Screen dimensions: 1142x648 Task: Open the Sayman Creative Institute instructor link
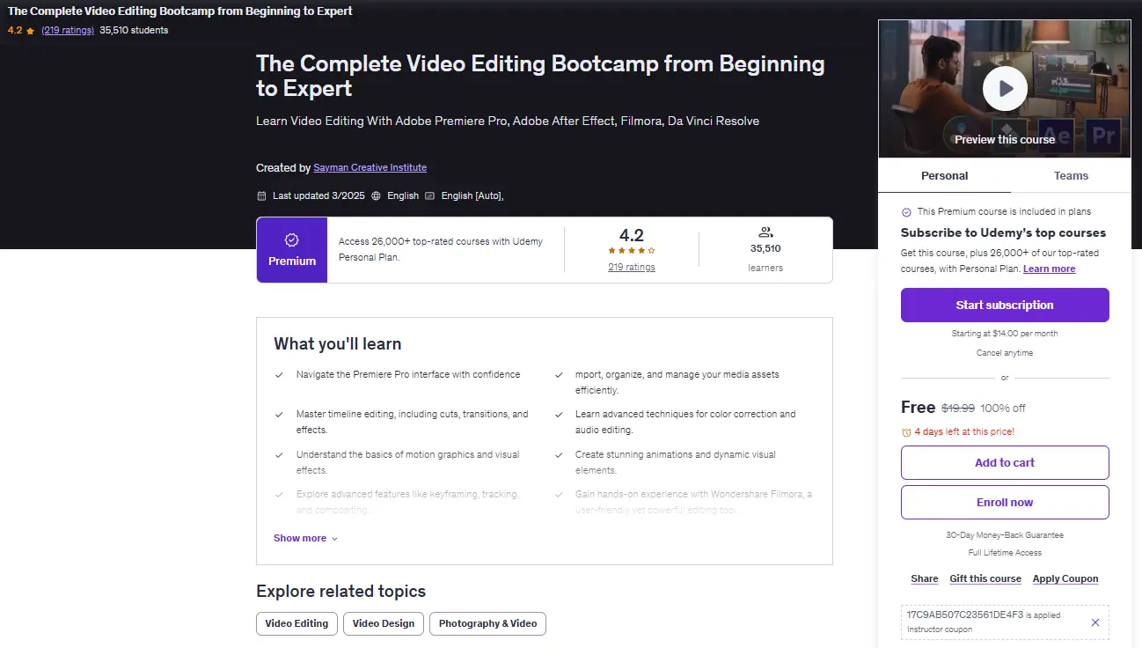pos(370,167)
